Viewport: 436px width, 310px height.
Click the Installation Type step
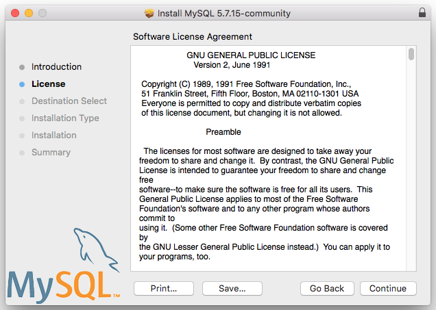point(65,118)
